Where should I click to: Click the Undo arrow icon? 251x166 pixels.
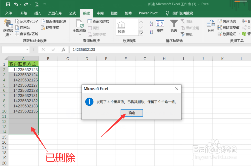tap(16, 4)
